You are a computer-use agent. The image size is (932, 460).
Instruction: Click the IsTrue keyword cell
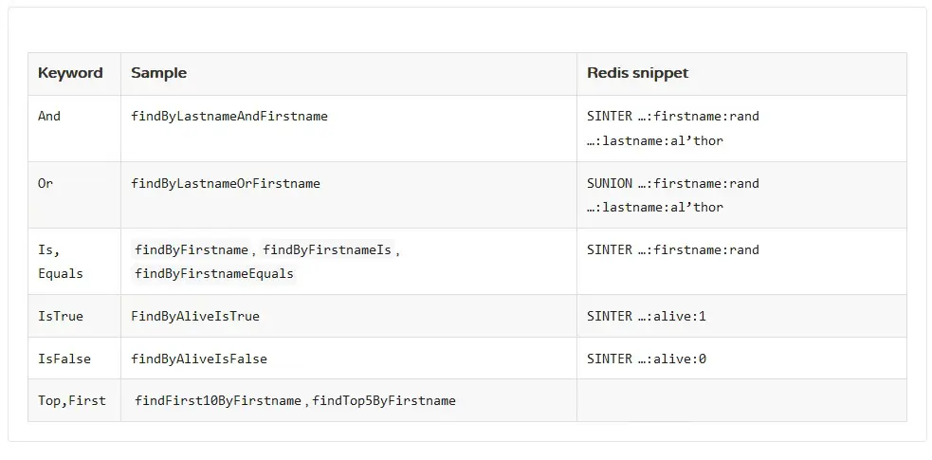tap(74, 316)
